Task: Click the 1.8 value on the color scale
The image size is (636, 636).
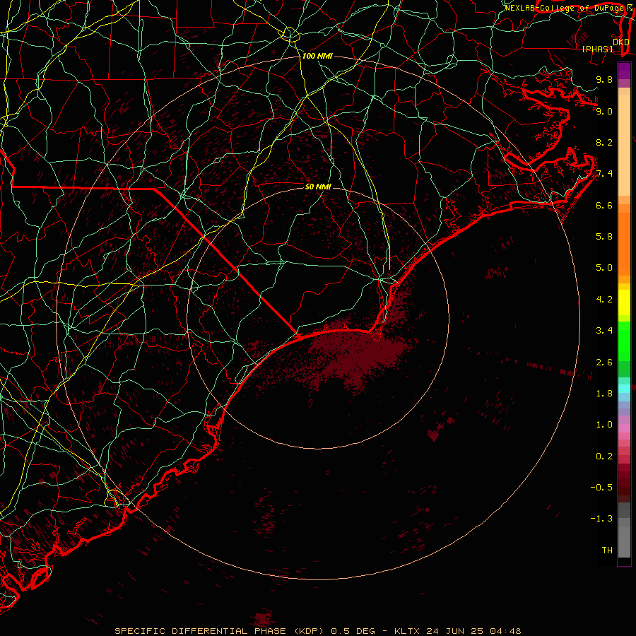Action: tap(604, 394)
